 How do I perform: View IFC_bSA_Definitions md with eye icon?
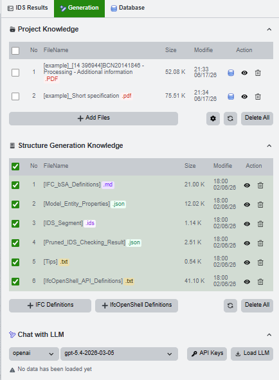[247, 185]
